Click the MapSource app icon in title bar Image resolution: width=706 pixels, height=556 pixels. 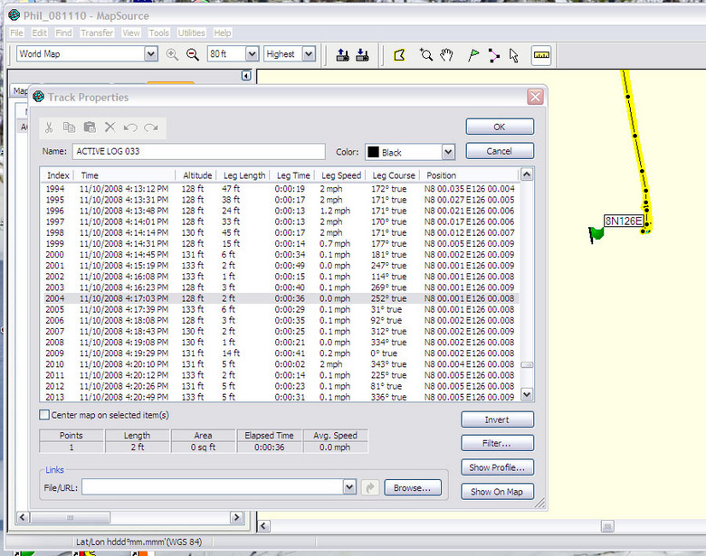click(x=14, y=15)
